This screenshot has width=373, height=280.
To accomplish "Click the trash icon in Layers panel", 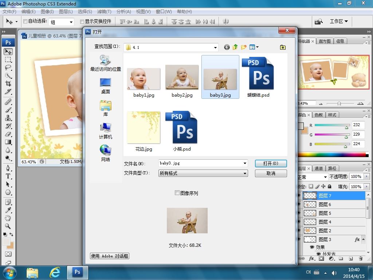I will pos(360,258).
